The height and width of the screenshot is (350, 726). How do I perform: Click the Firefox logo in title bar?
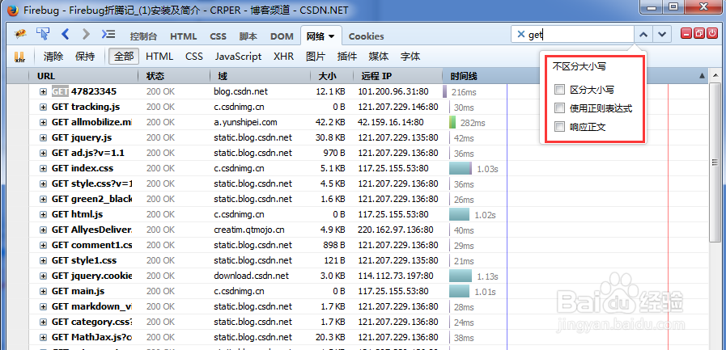13,9
